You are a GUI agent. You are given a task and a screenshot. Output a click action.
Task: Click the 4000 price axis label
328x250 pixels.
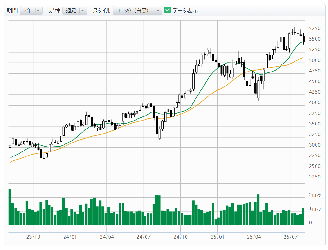pyautogui.click(x=315, y=103)
